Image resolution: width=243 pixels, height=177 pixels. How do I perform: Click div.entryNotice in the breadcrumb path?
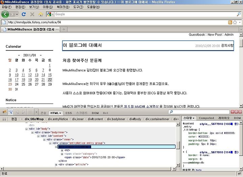[x=58, y=119]
